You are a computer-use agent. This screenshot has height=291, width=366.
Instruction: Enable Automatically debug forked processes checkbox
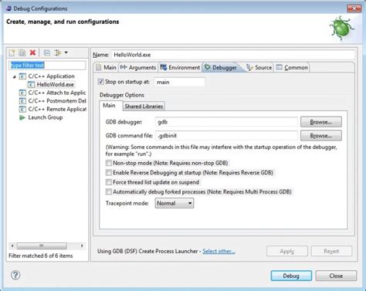click(x=109, y=191)
